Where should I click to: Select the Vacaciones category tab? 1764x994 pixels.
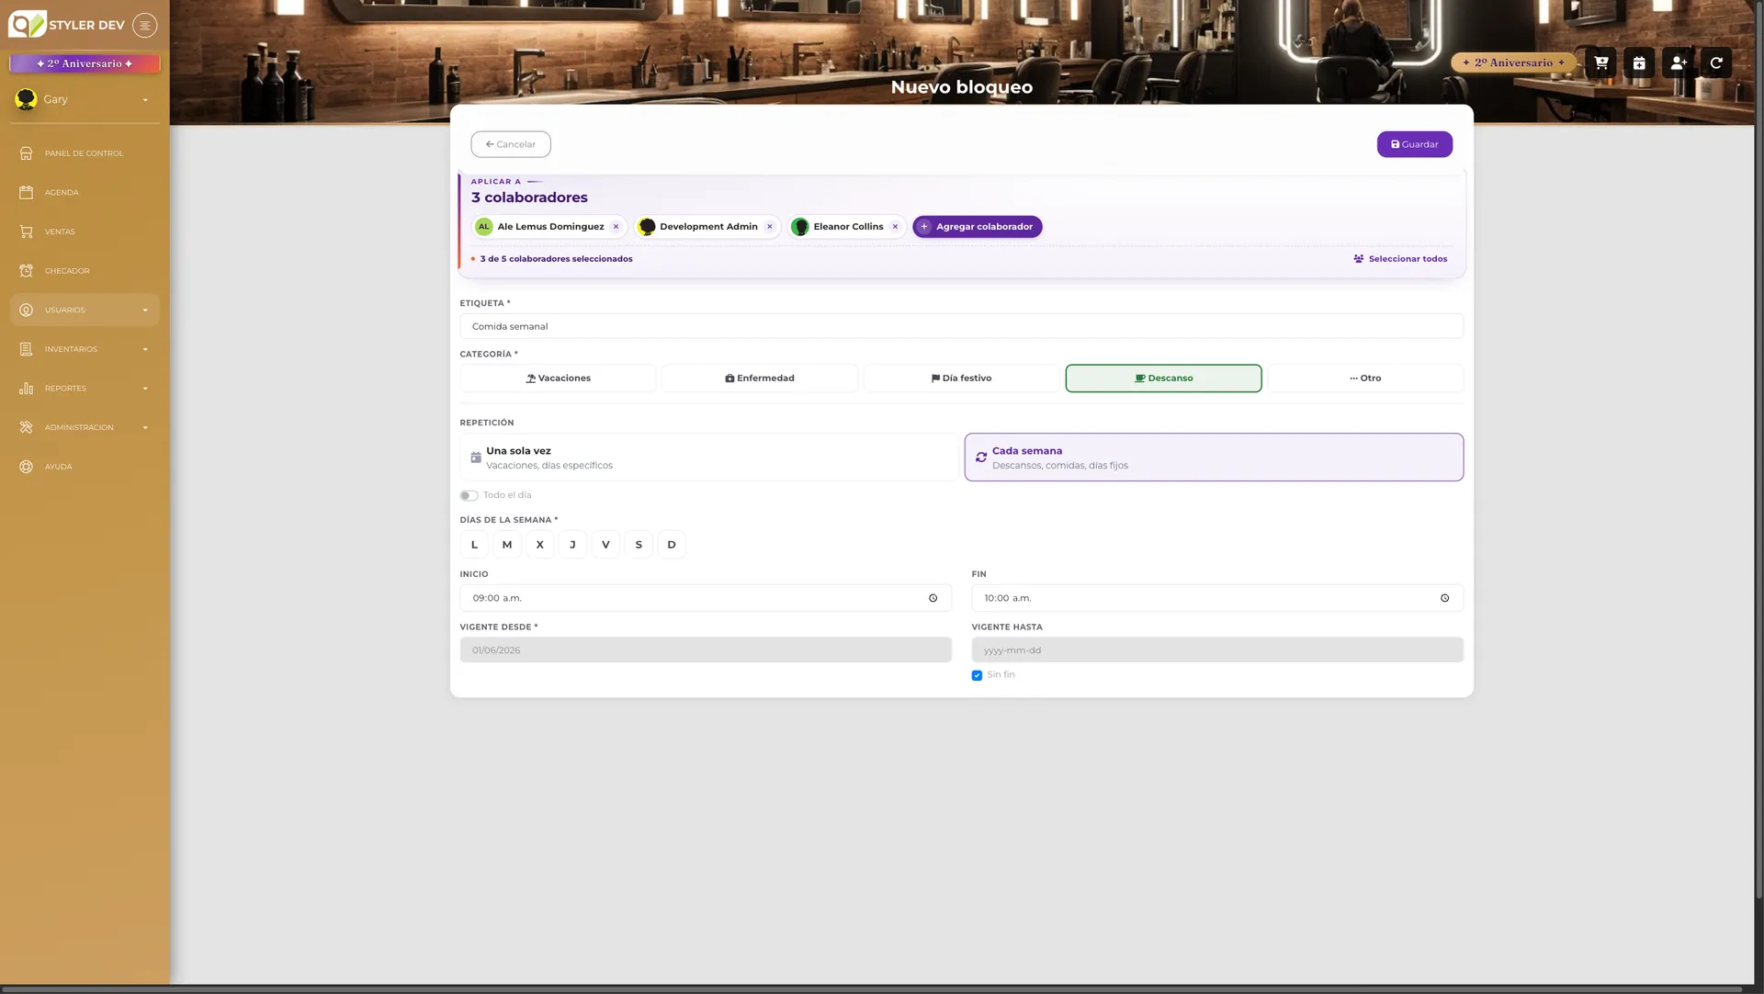[558, 378]
